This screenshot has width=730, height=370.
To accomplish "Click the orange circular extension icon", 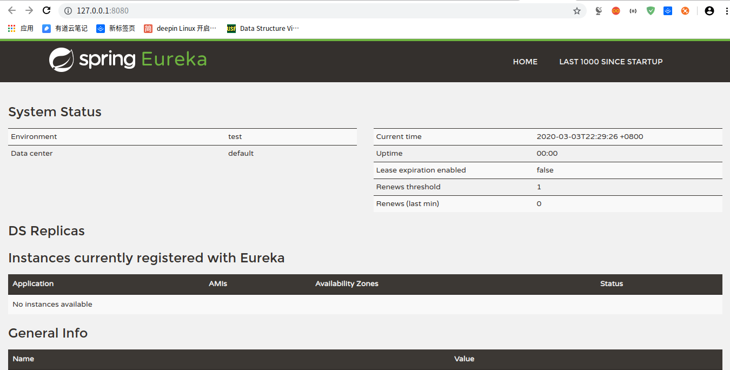I will (x=685, y=11).
